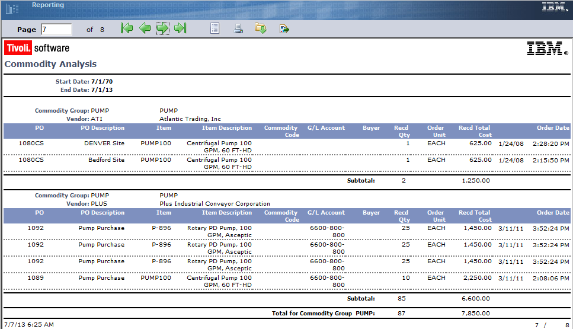Click total pages count after 'of'
573x329 pixels.
tap(103, 30)
